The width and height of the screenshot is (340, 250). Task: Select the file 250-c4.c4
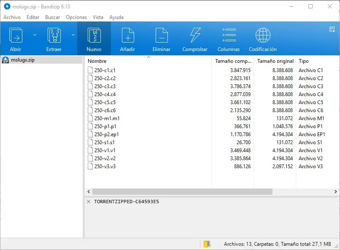click(x=105, y=94)
